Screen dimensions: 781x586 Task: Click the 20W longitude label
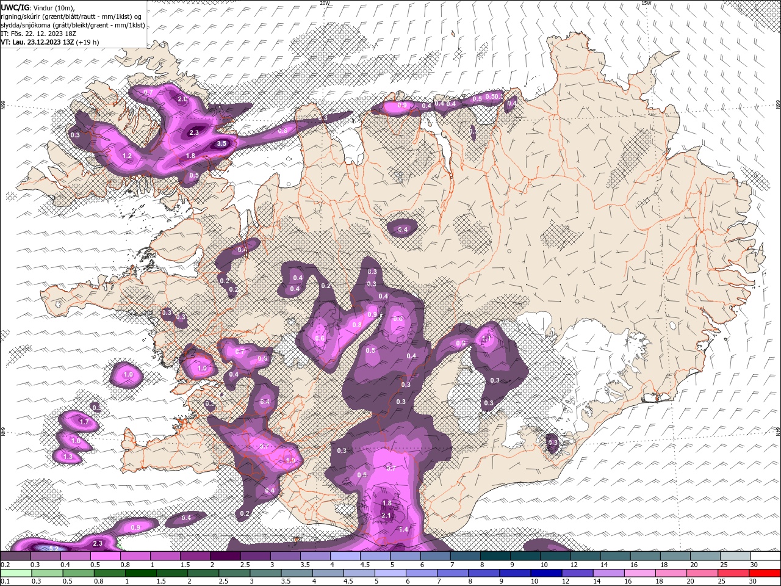coord(325,3)
